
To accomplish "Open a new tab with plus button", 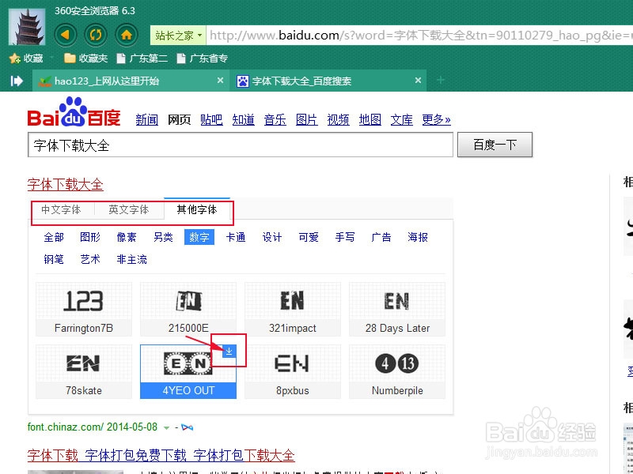I will click(441, 81).
